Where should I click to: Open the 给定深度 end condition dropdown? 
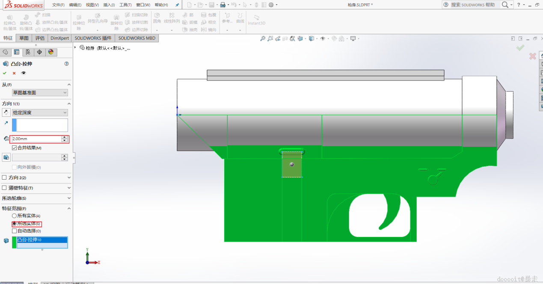coord(40,112)
